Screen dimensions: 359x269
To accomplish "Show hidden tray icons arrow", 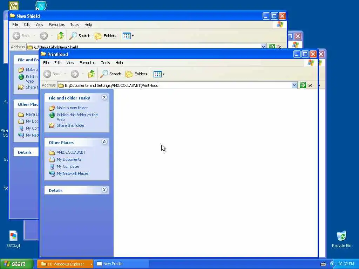I will [x=332, y=264].
